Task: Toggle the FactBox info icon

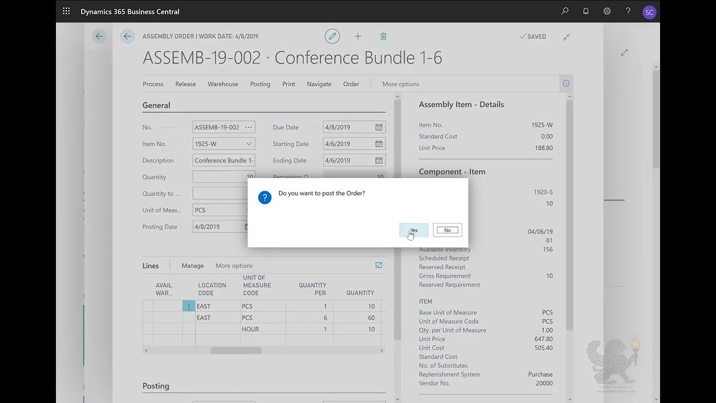Action: [566, 83]
